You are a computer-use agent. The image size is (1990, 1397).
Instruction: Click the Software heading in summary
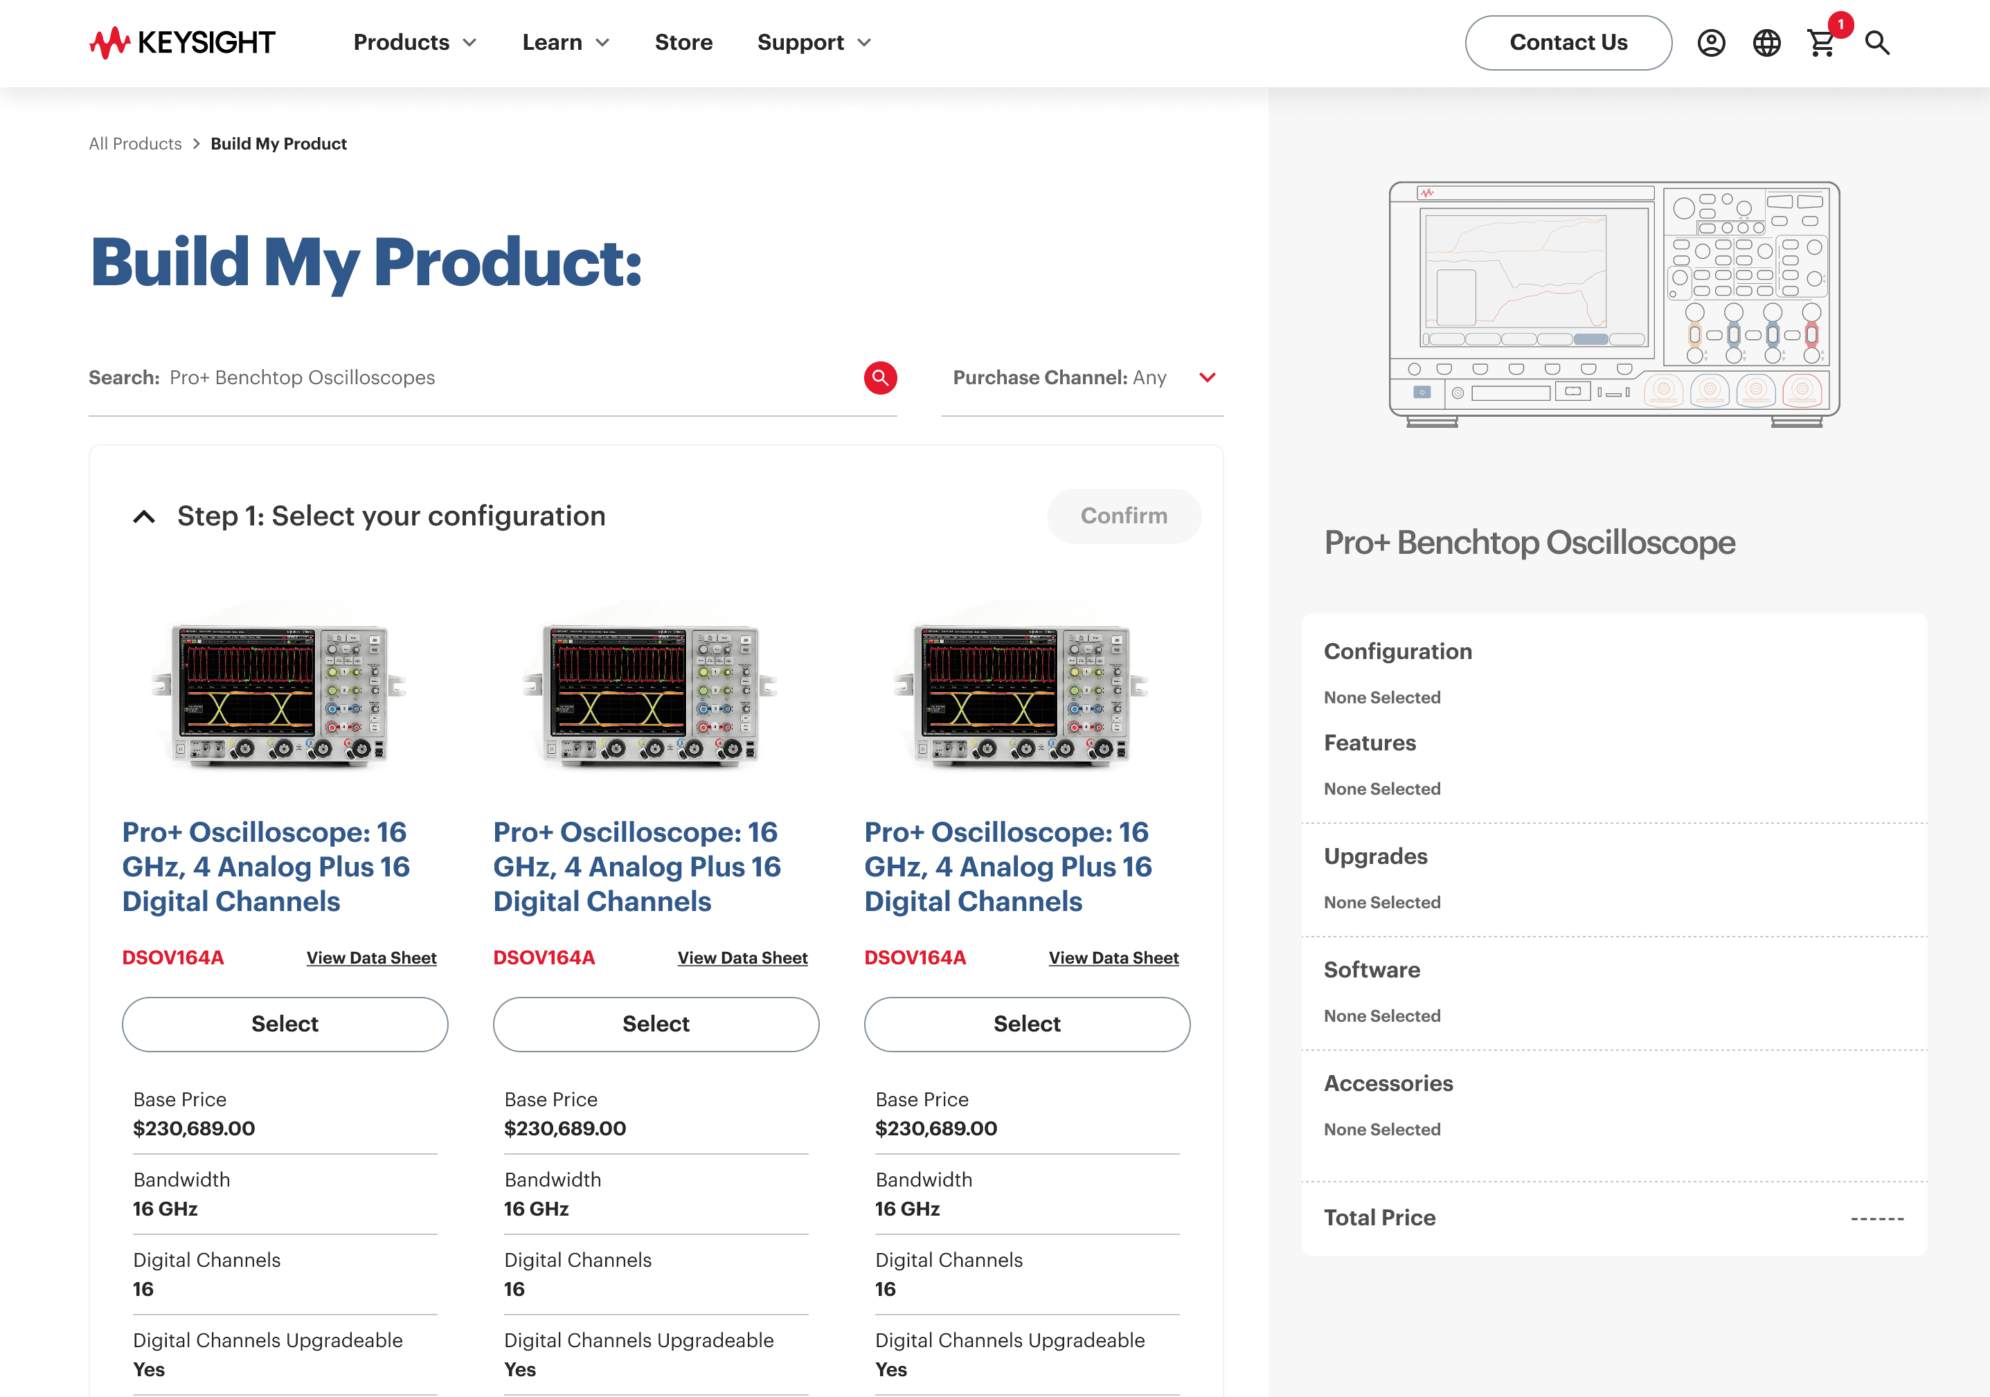(1372, 970)
